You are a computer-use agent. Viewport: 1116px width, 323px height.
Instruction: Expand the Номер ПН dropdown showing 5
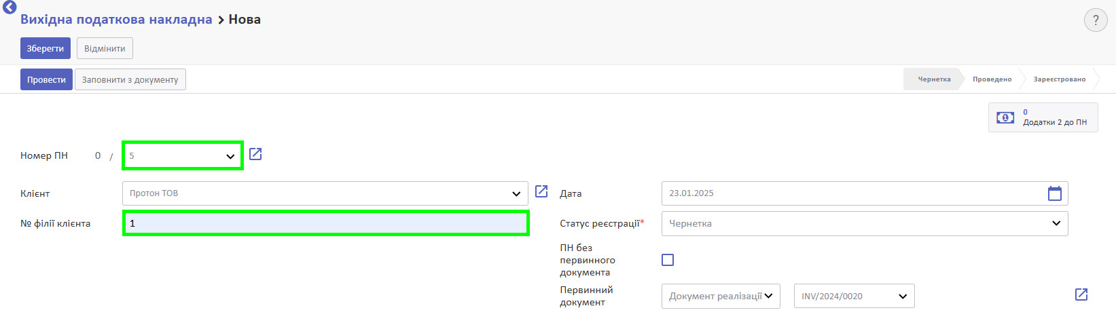pyautogui.click(x=182, y=155)
